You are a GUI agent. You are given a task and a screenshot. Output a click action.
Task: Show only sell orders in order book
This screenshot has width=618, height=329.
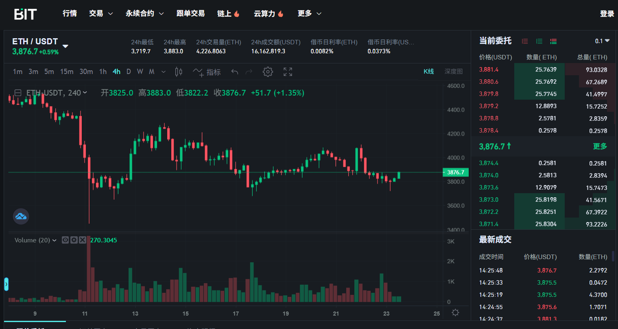[x=525, y=41]
